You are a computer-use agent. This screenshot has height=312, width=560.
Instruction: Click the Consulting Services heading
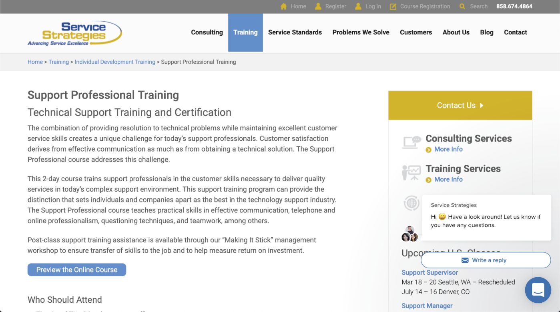469,138
